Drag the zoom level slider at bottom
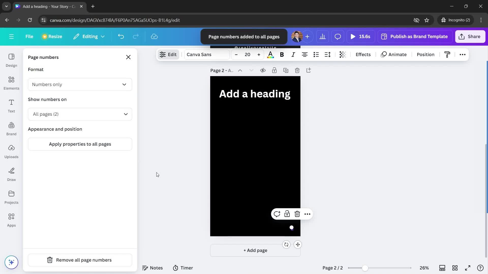The image size is (488, 274). [365, 268]
